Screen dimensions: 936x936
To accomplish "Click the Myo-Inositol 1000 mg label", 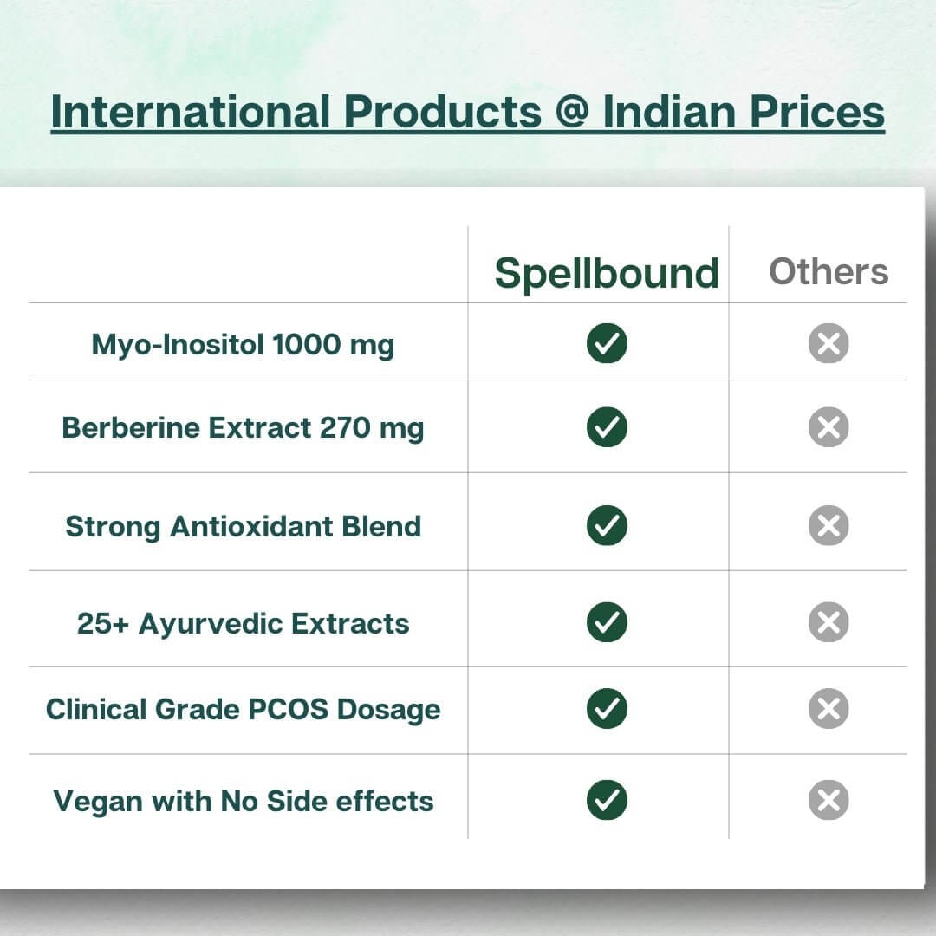I will click(x=243, y=345).
